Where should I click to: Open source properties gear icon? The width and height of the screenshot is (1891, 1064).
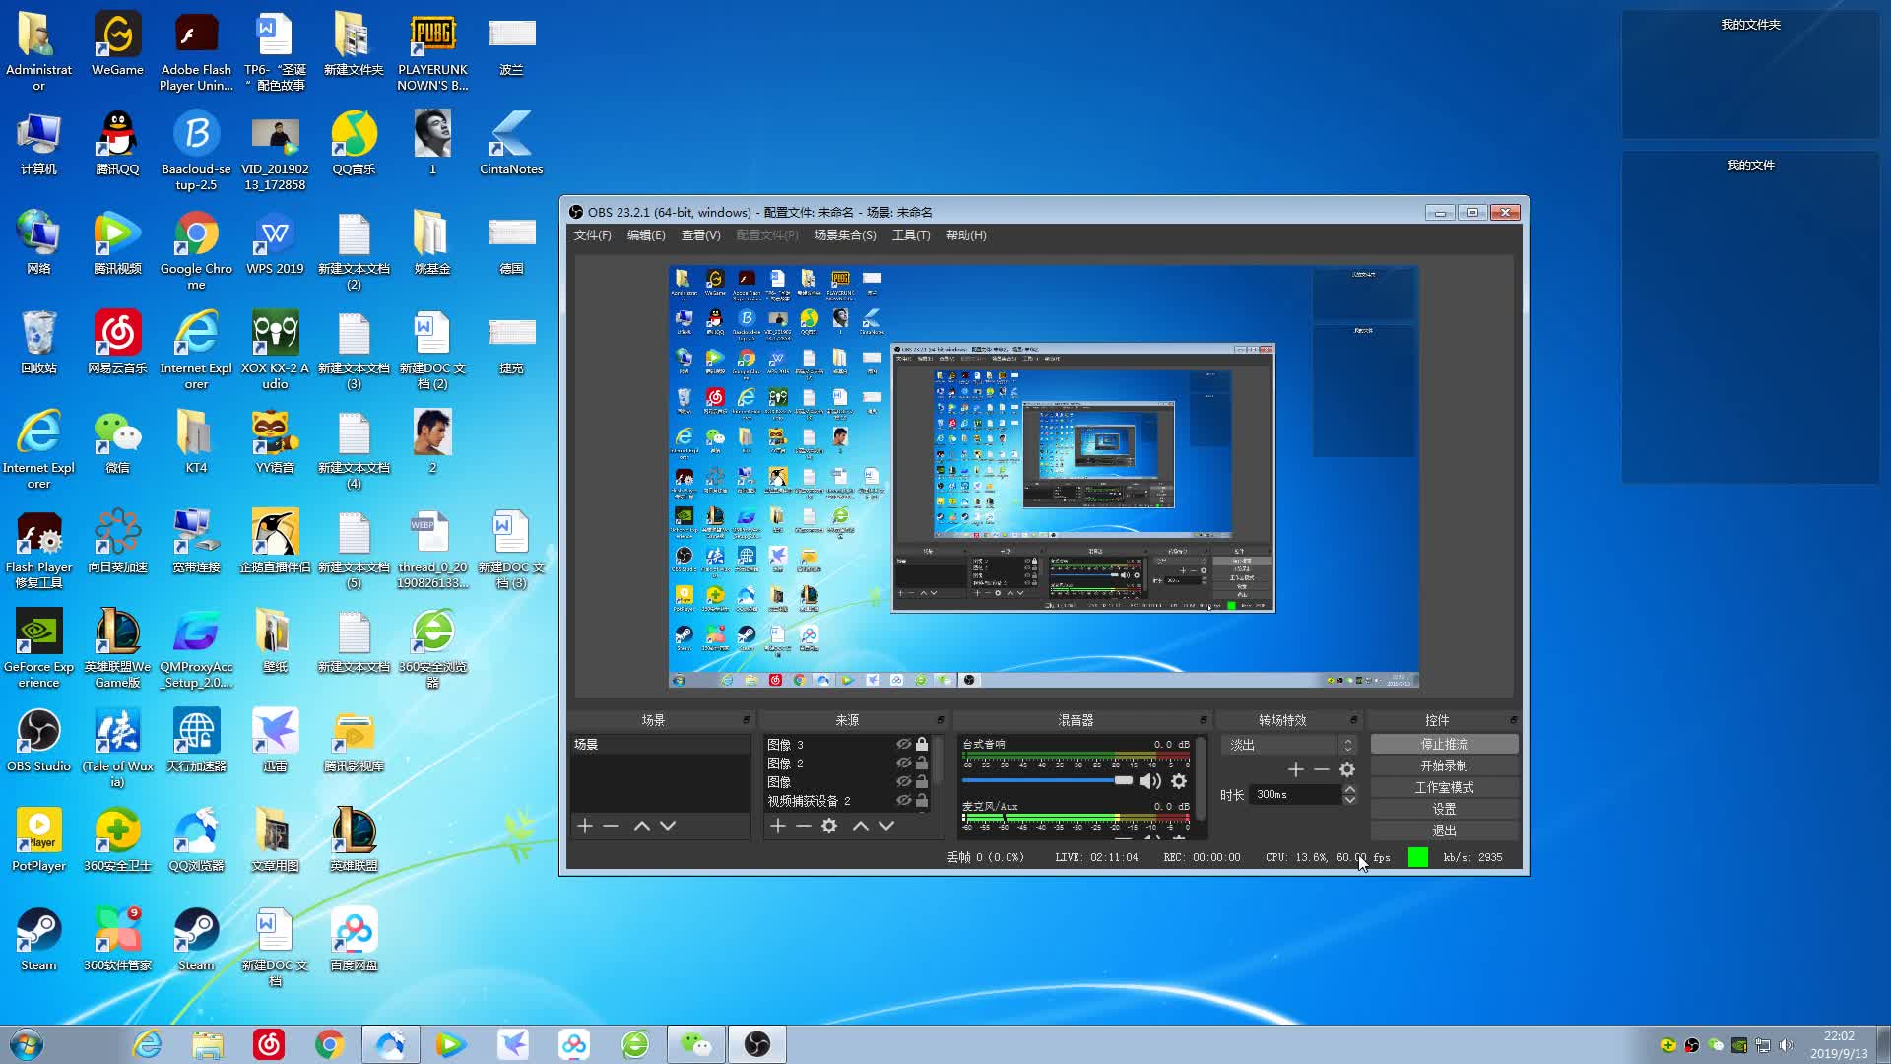point(829,826)
